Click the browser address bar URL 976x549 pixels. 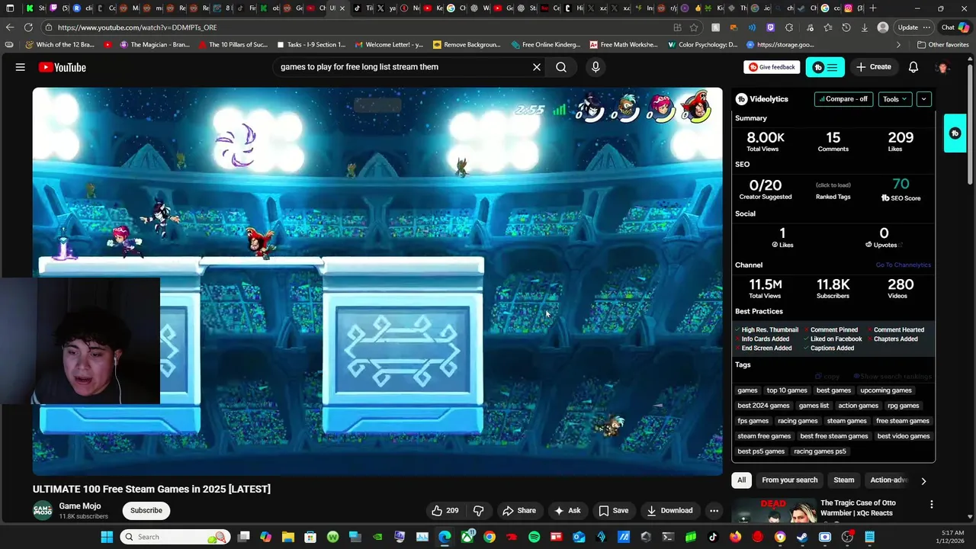click(x=137, y=27)
